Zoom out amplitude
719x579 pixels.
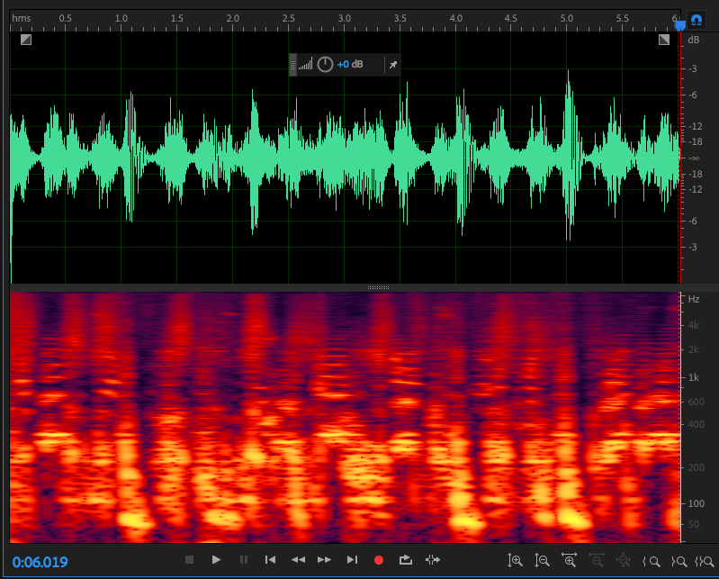(542, 559)
